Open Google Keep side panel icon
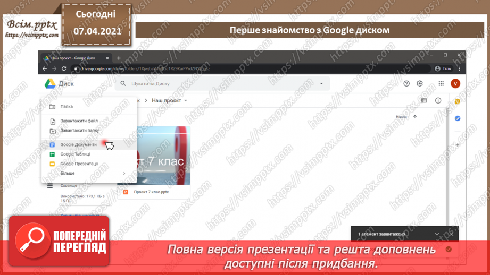This screenshot has width=490, height=275. pyautogui.click(x=458, y=101)
